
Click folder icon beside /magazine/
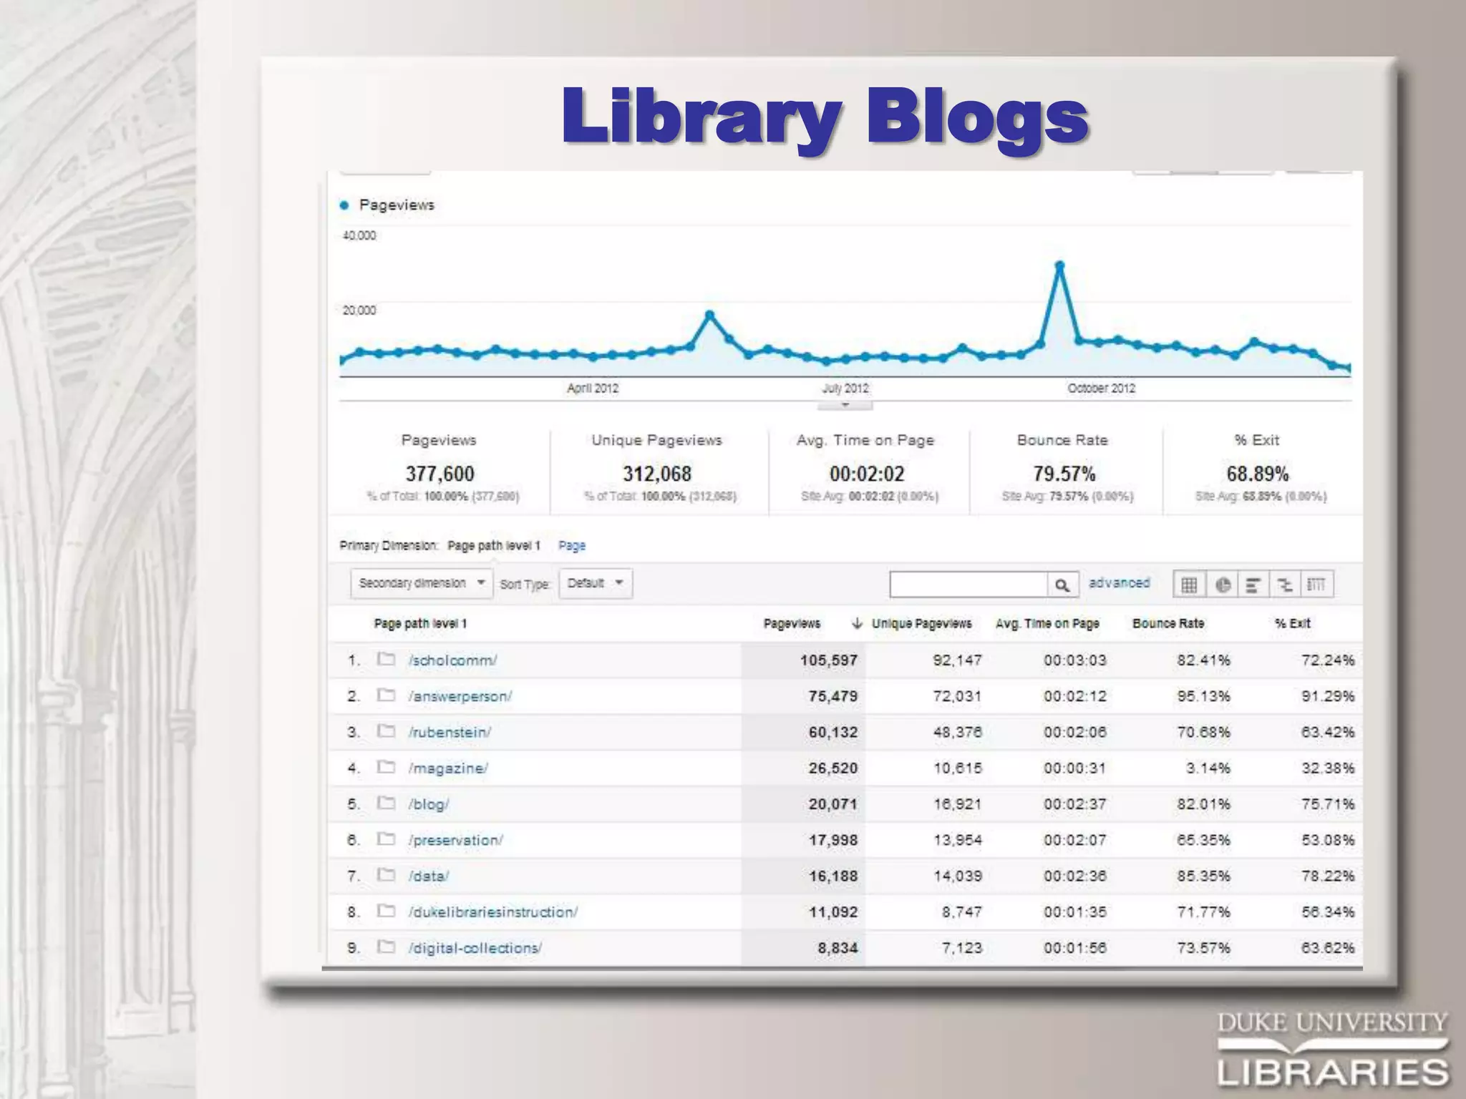click(x=387, y=766)
